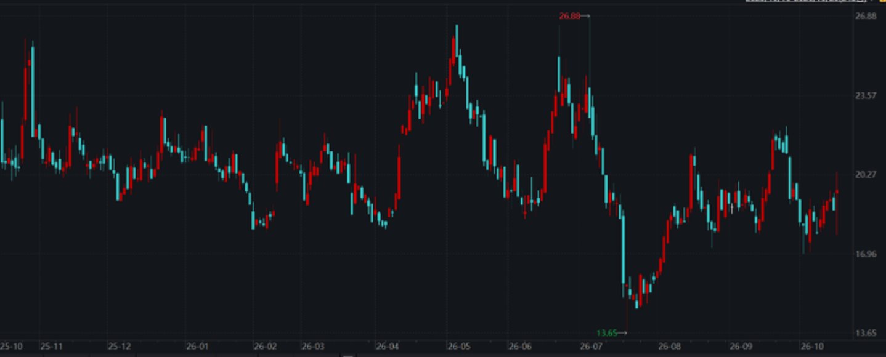Click the 26-03 date axis label
The height and width of the screenshot is (357, 886).
314,346
